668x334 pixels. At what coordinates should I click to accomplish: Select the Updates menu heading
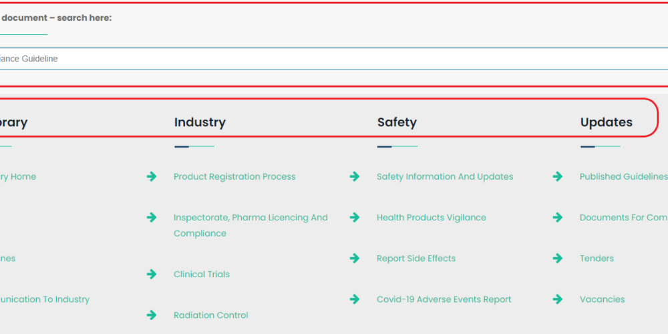click(606, 122)
